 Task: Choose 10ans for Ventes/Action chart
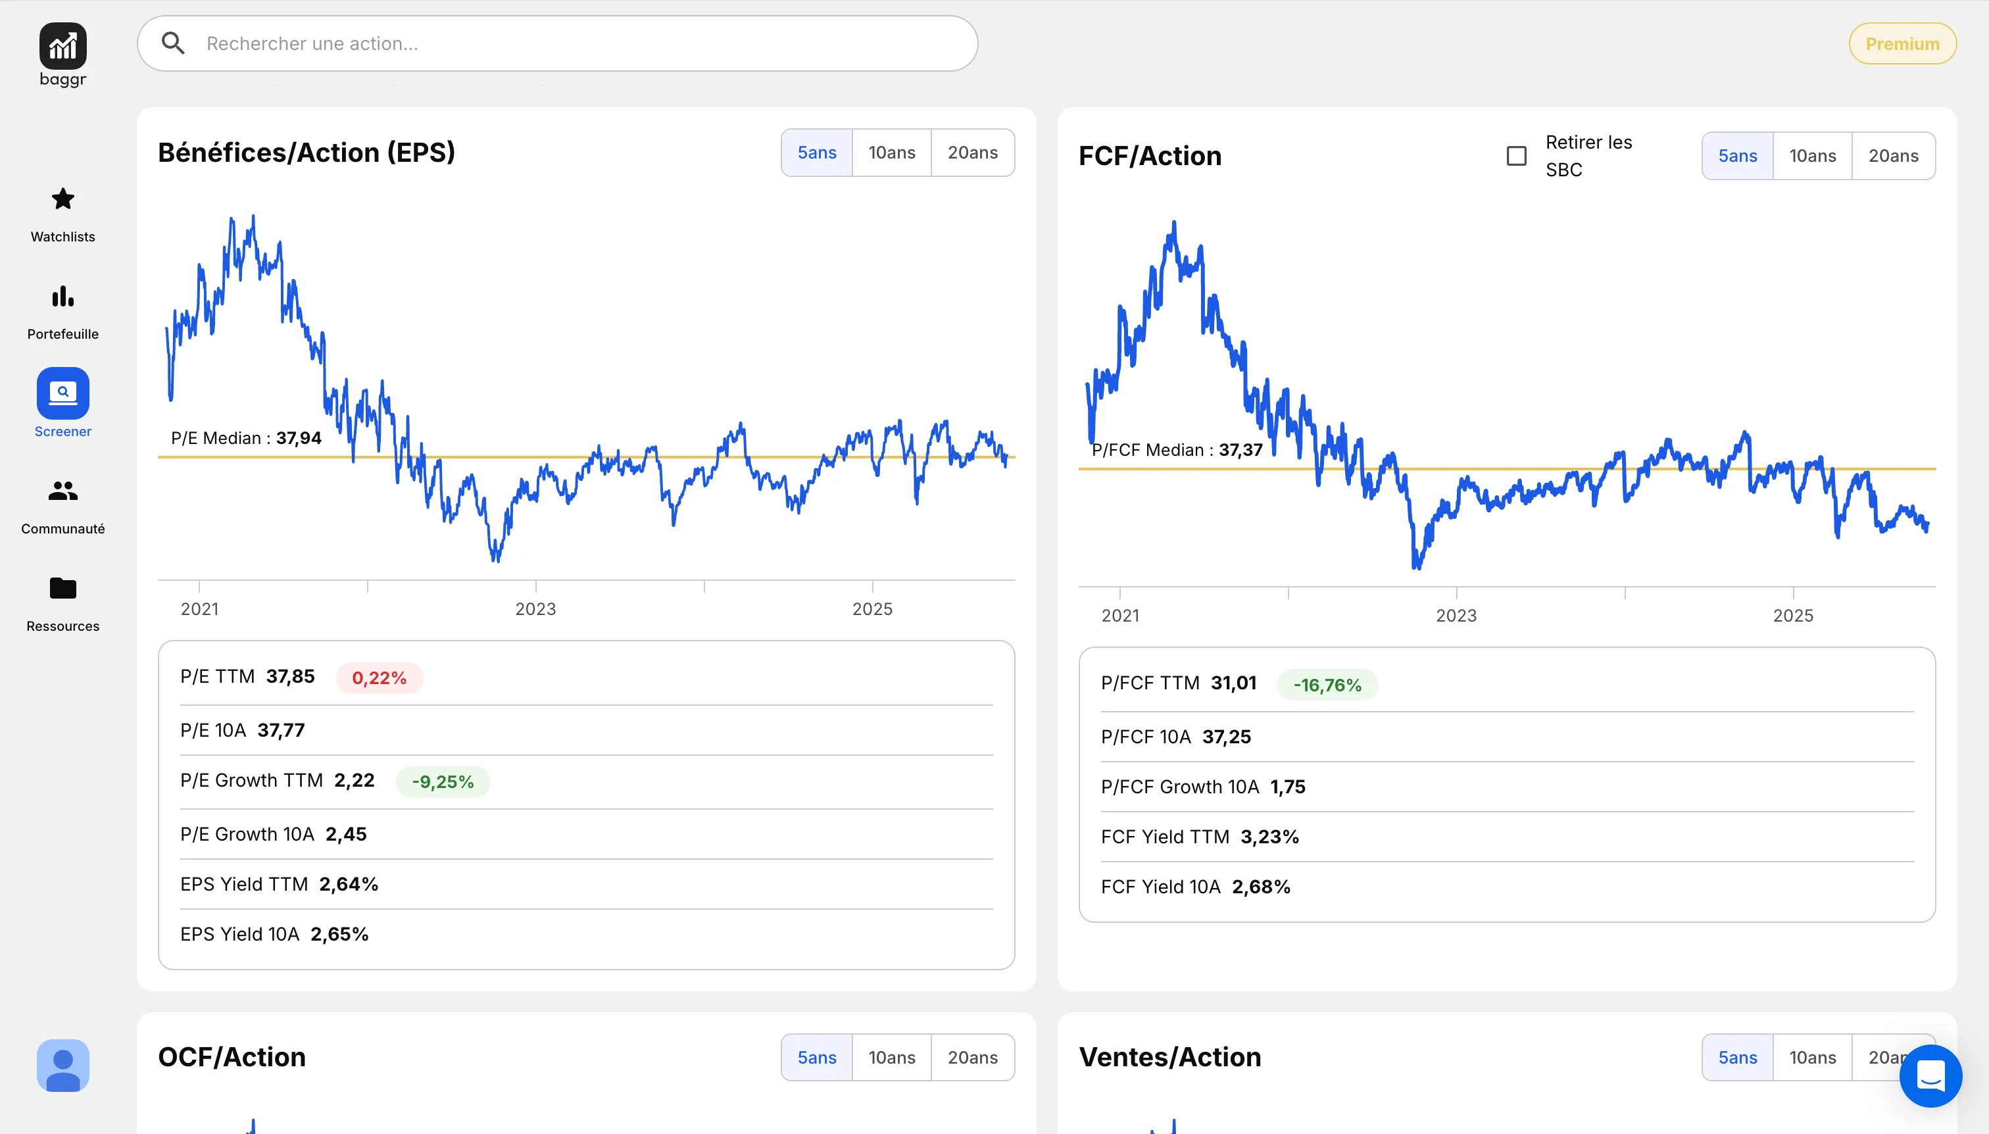[x=1812, y=1058]
